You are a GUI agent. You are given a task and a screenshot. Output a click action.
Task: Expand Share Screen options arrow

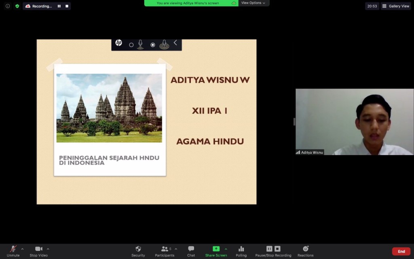pos(226,249)
